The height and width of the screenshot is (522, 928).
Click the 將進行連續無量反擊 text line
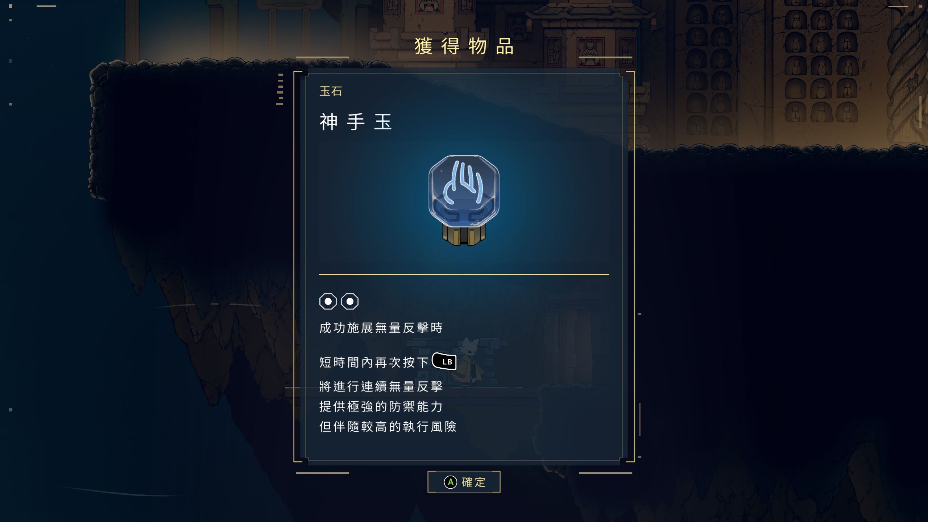[381, 386]
